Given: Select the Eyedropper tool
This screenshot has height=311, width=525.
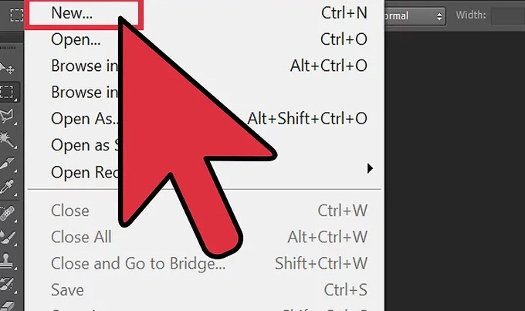Looking at the screenshot, I should [x=8, y=187].
